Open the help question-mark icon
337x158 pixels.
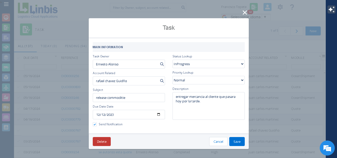click(292, 7)
